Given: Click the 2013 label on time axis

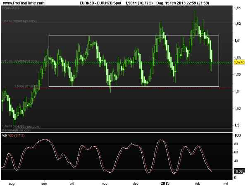Looking at the screenshot, I should (x=165, y=183).
